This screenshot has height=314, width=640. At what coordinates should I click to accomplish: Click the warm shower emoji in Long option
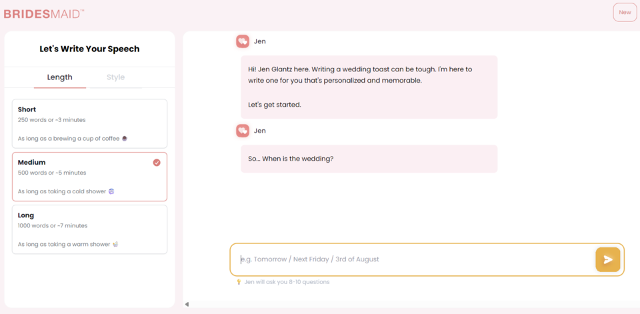116,244
